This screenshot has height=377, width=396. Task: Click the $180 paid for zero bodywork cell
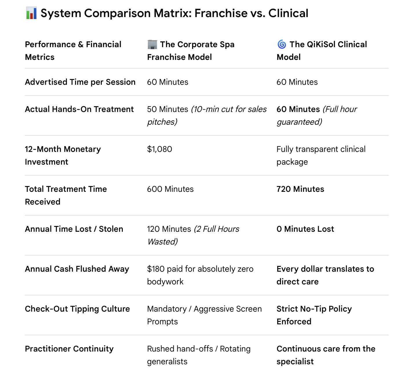pos(200,275)
